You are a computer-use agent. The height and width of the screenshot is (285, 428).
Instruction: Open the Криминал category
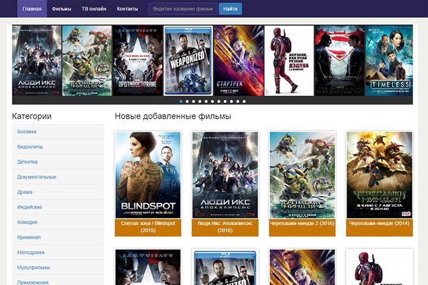click(x=58, y=237)
